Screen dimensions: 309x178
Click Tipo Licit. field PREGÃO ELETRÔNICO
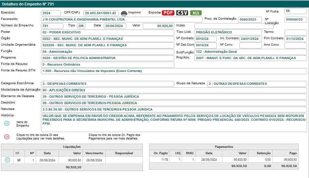click(228, 32)
